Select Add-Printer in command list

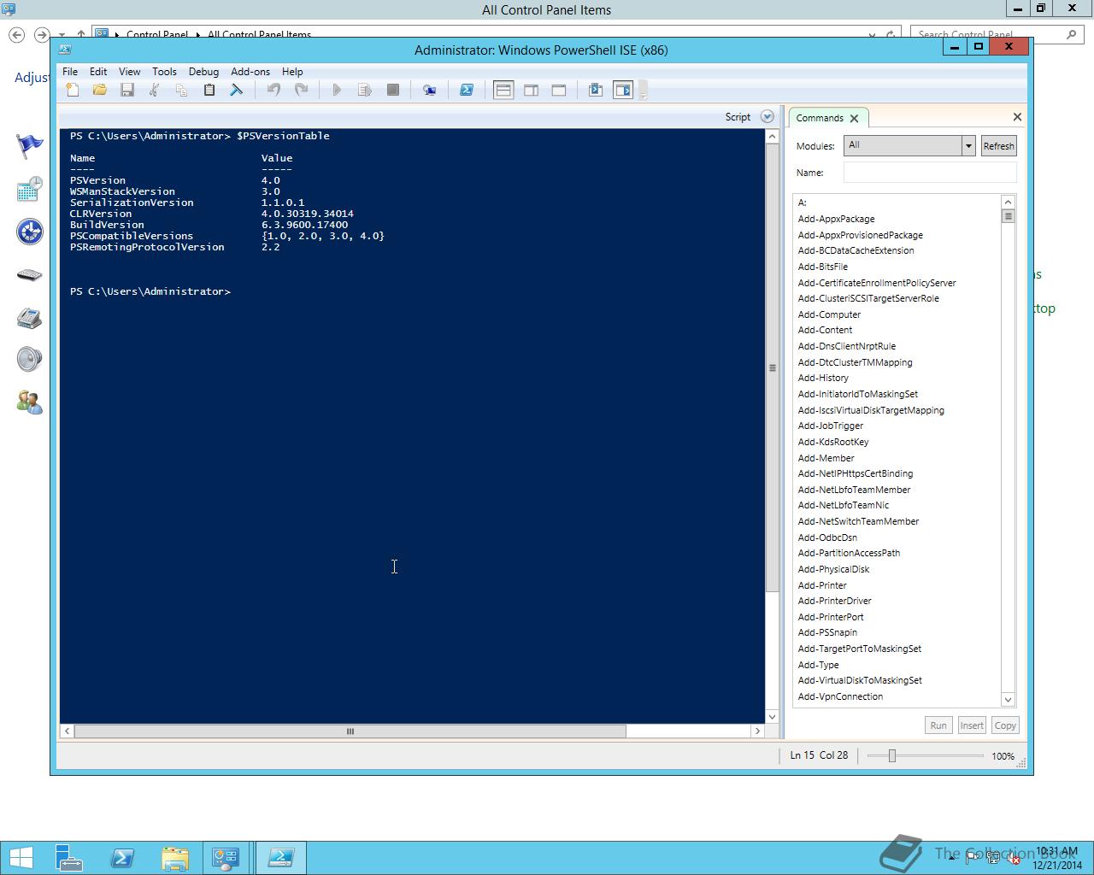click(821, 585)
